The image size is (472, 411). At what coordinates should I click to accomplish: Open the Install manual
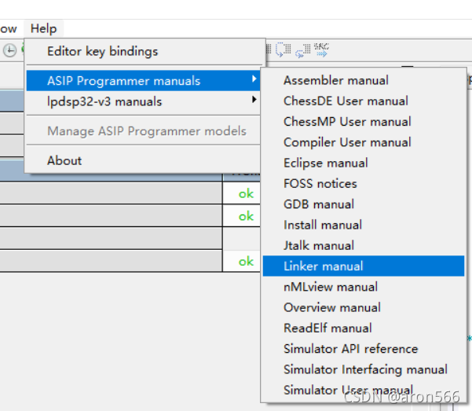tap(364, 225)
